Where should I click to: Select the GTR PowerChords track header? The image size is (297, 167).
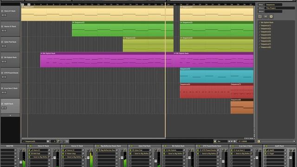coord(10,75)
